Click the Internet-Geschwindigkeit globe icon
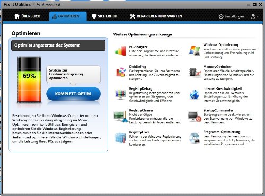265x196 pixels. point(195,94)
